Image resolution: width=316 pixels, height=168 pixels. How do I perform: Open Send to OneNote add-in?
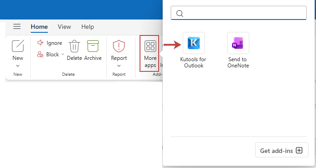point(238,43)
